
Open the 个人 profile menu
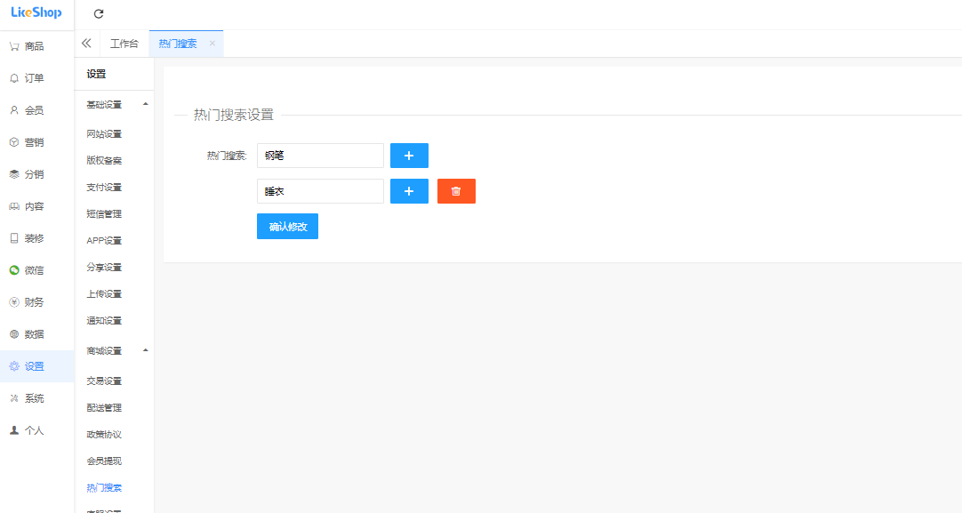coord(36,430)
